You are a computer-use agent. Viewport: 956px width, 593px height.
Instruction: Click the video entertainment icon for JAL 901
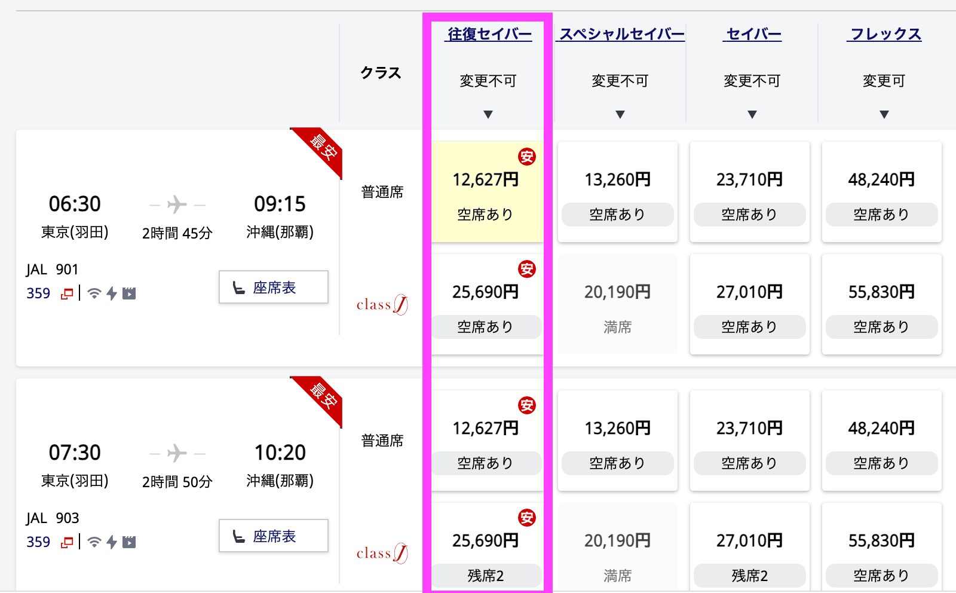click(129, 294)
